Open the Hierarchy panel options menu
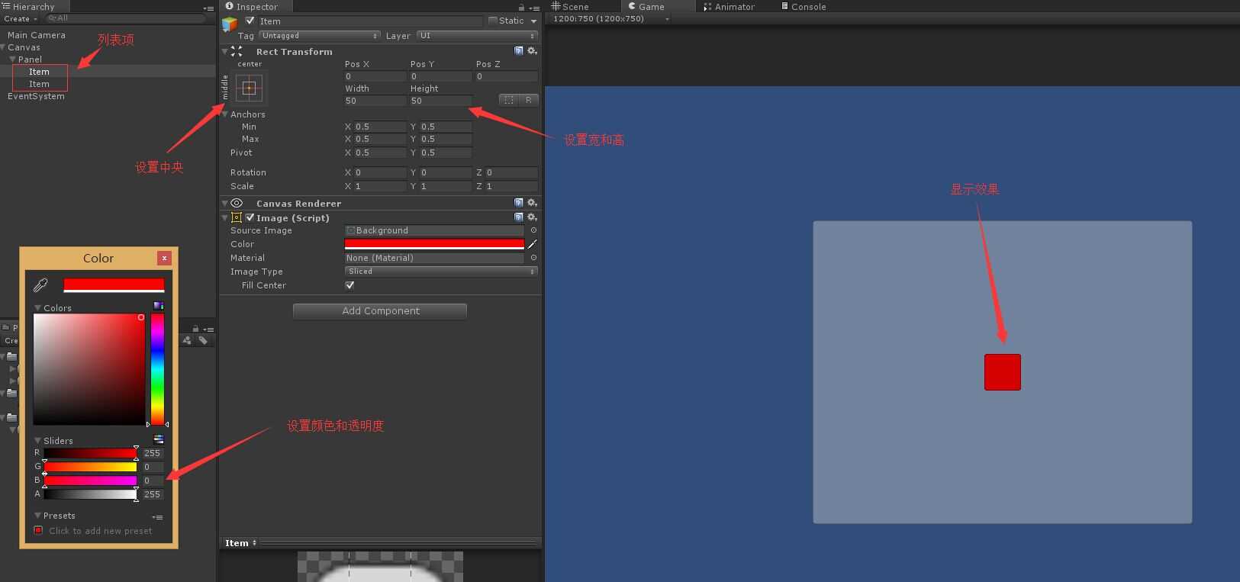This screenshot has height=582, width=1240. point(208,8)
